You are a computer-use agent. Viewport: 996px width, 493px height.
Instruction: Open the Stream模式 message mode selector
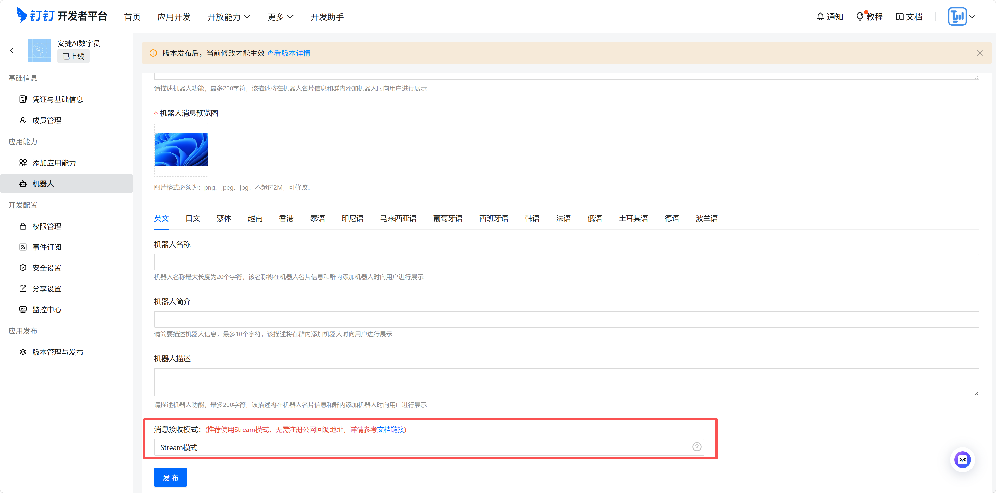pyautogui.click(x=429, y=447)
